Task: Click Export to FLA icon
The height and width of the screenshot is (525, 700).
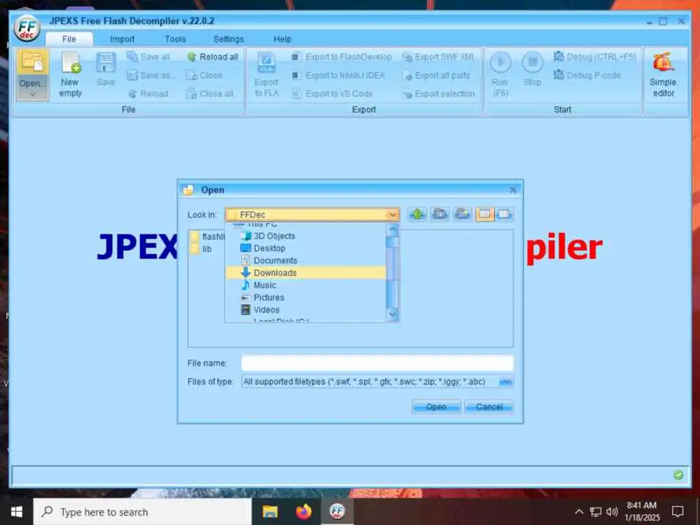Action: pos(267,74)
